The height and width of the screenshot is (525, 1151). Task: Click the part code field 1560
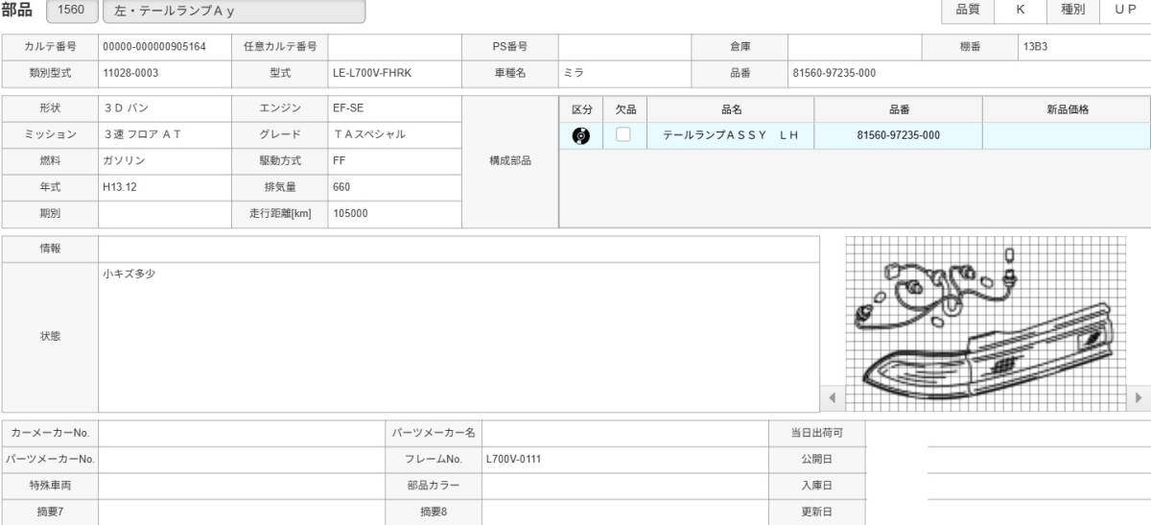(x=70, y=12)
